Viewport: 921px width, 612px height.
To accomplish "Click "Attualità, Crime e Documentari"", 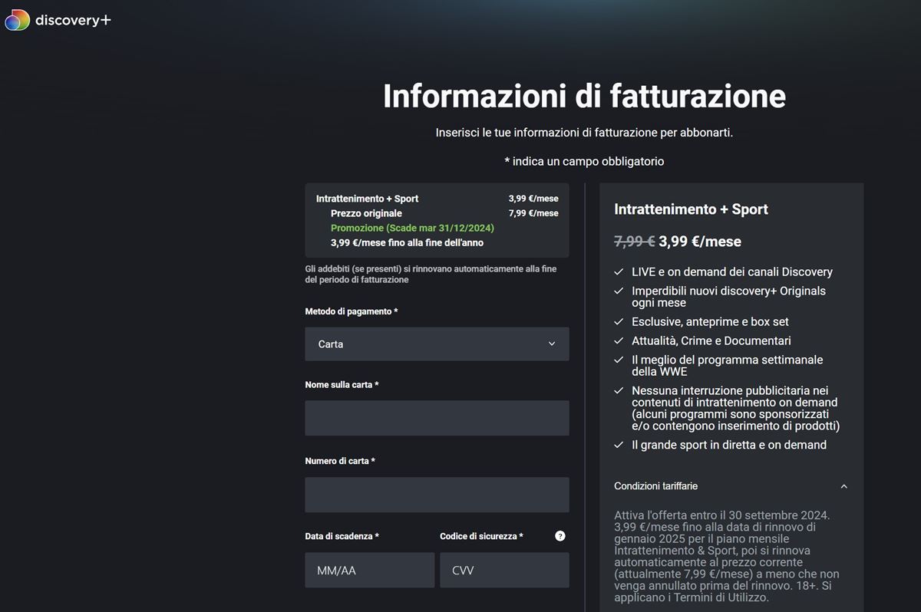I will point(711,341).
